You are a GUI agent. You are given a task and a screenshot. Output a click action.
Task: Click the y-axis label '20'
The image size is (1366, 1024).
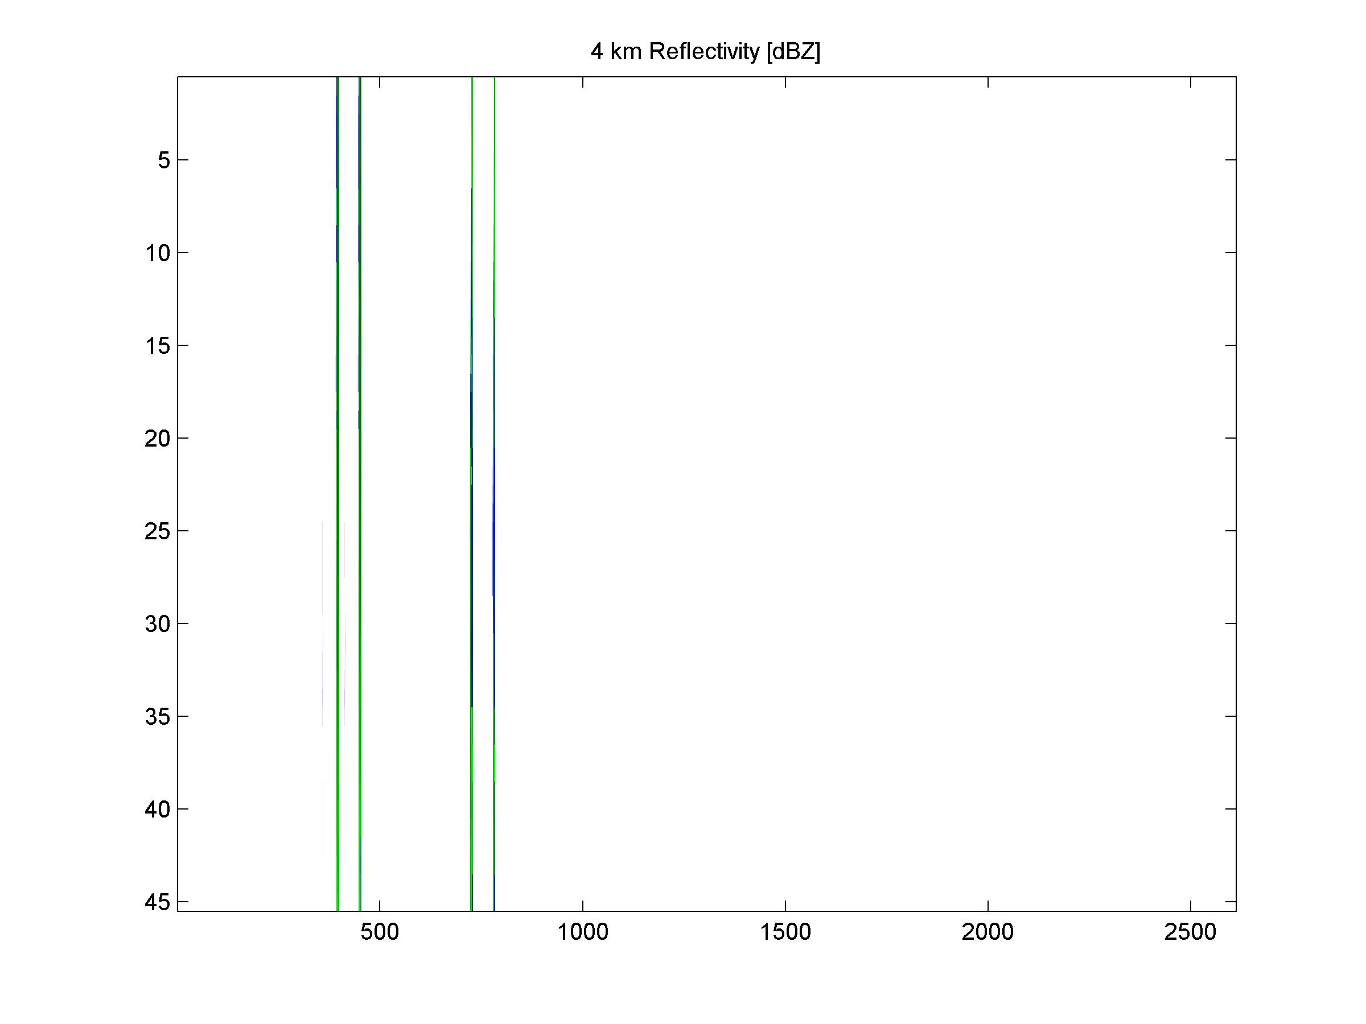click(158, 438)
